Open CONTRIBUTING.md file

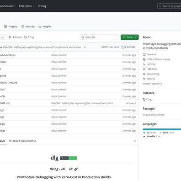pos(9,83)
